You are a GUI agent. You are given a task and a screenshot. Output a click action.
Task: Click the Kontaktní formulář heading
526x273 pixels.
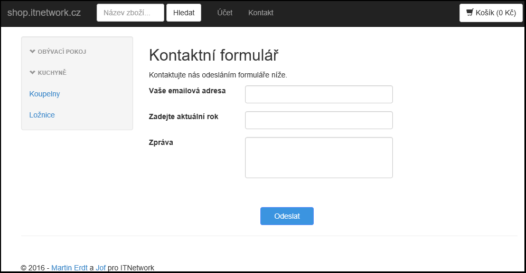214,55
